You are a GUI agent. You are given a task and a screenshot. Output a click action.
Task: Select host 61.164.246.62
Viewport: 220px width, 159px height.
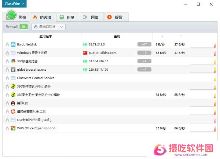98,61
